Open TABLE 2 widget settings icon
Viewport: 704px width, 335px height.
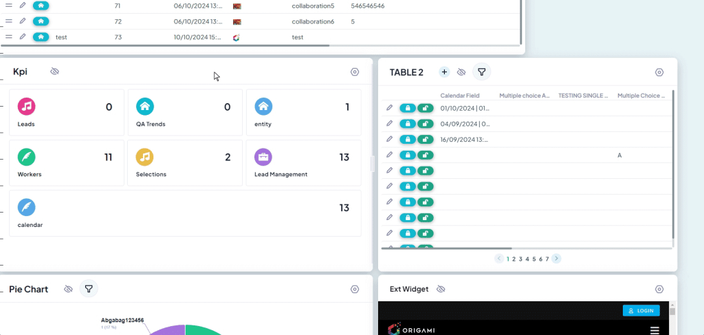[659, 72]
